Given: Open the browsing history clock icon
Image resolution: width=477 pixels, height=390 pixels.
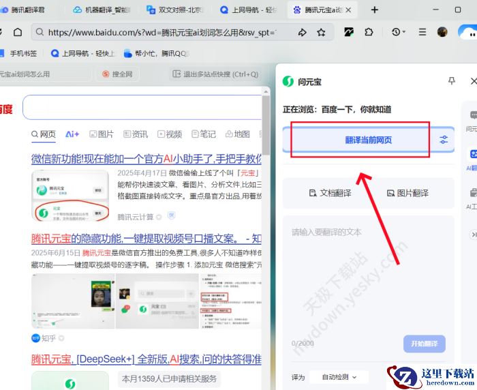Looking at the screenshot, I should point(396,31).
